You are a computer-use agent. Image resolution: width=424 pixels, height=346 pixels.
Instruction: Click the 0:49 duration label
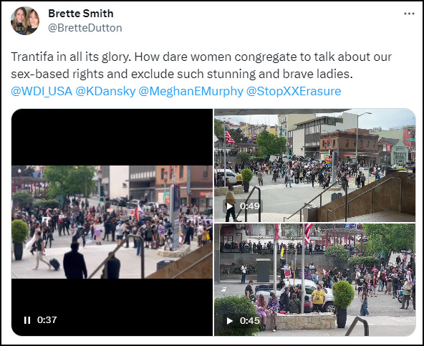(x=249, y=206)
